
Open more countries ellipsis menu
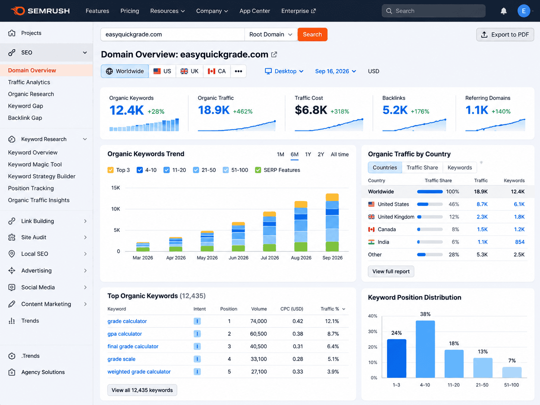pyautogui.click(x=238, y=71)
